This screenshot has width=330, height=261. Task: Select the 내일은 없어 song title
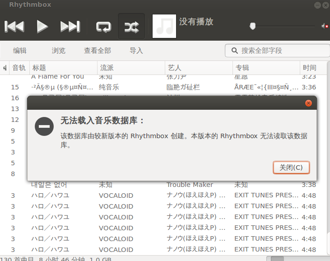coord(49,185)
